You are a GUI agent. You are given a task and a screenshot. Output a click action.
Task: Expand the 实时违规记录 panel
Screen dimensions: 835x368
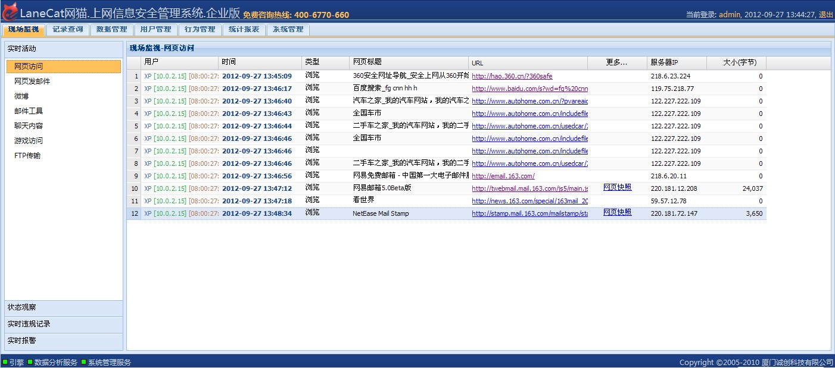(63, 324)
